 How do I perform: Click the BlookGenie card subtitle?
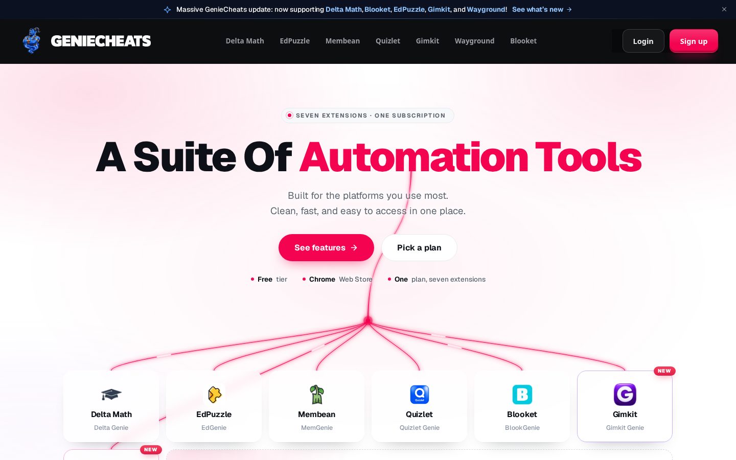point(522,428)
